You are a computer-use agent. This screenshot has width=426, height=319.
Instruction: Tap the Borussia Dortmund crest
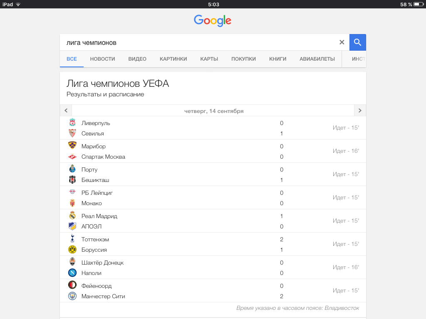pos(72,250)
